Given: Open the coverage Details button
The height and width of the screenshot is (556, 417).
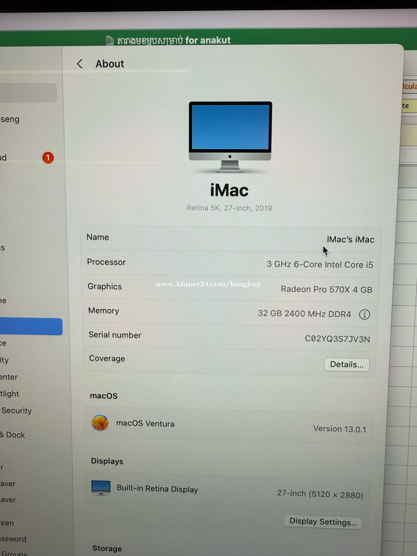Looking at the screenshot, I should [347, 365].
